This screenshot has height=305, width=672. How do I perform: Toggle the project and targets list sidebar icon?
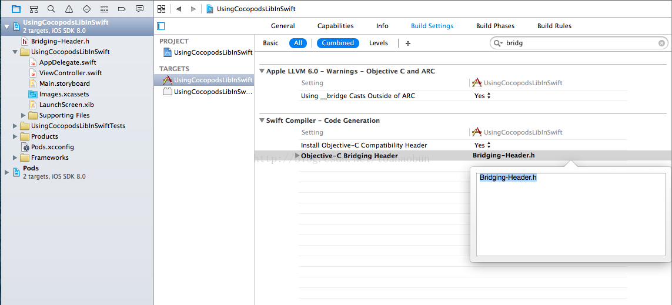[x=161, y=26]
